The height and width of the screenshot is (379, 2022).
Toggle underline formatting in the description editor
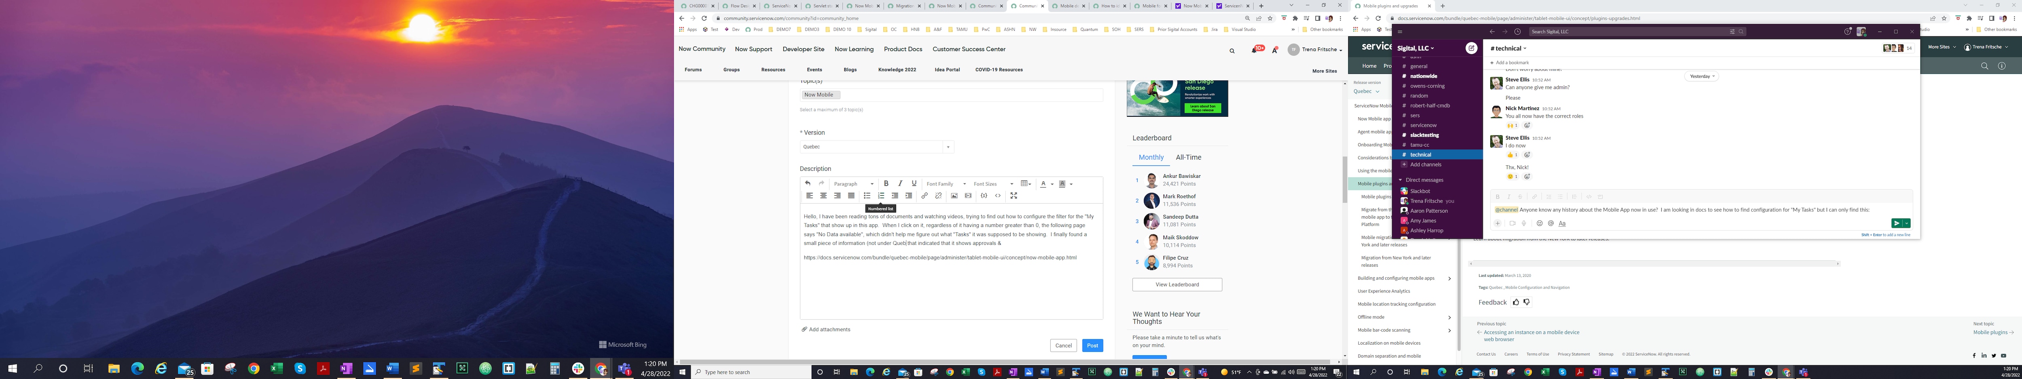point(914,183)
